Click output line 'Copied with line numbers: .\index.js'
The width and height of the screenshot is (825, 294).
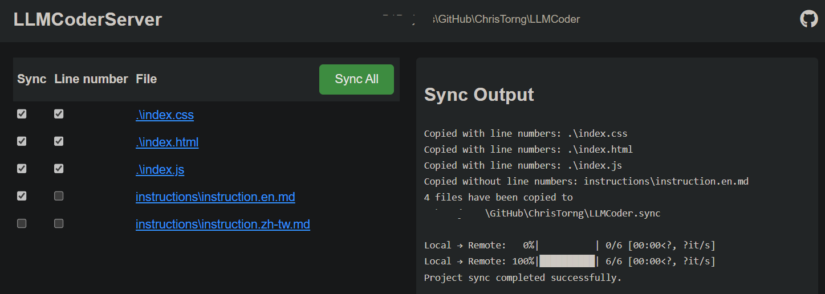pos(523,166)
